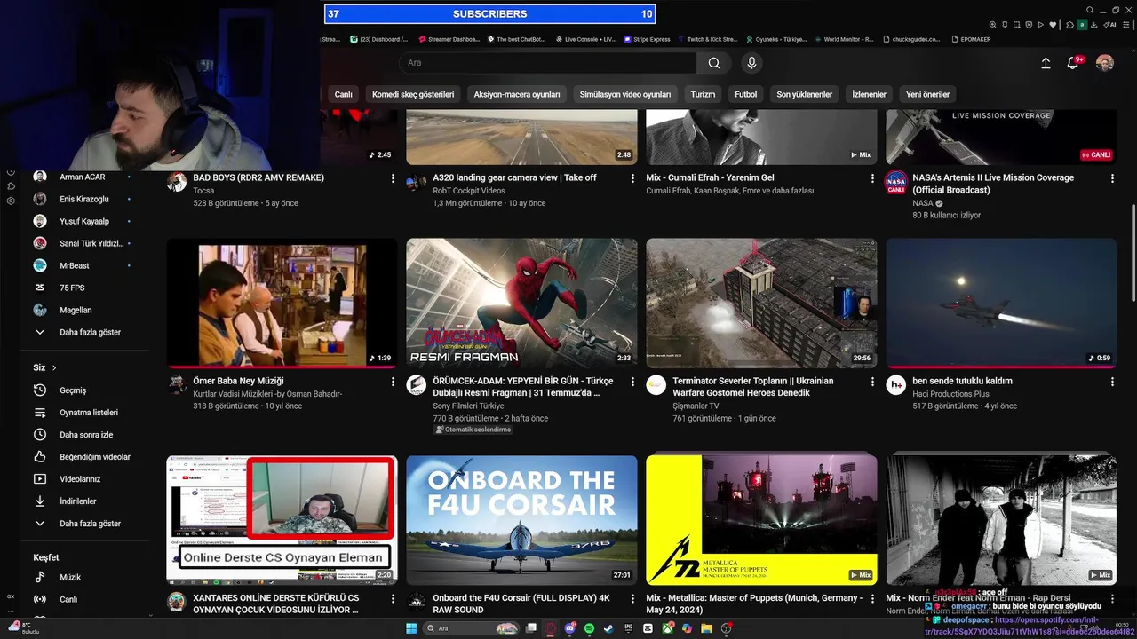1137x639 pixels.
Task: Open File Explorer from the taskbar
Action: click(x=706, y=628)
